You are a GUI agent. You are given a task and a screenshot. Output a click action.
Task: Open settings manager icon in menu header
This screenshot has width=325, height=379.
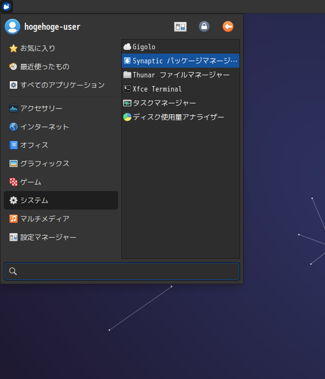180,27
